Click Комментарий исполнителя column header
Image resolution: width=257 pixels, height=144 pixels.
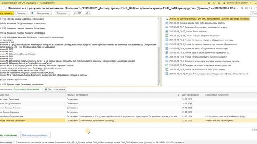coord(217,95)
